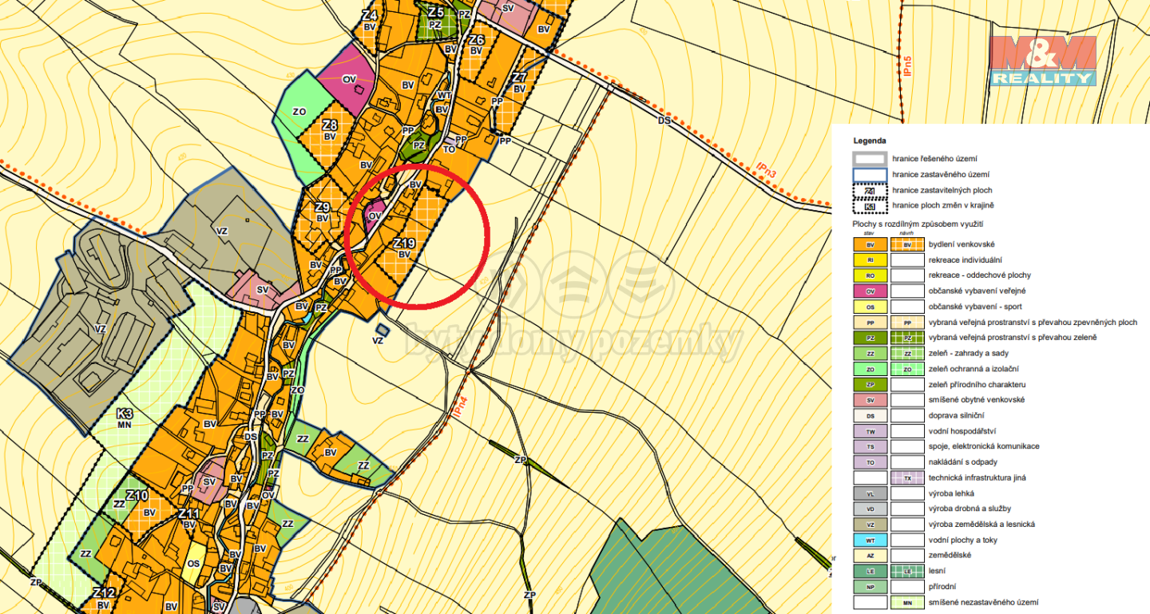The width and height of the screenshot is (1150, 614).
Task: Click the dotted Z1 legend boundary symbol
Action: (x=870, y=190)
